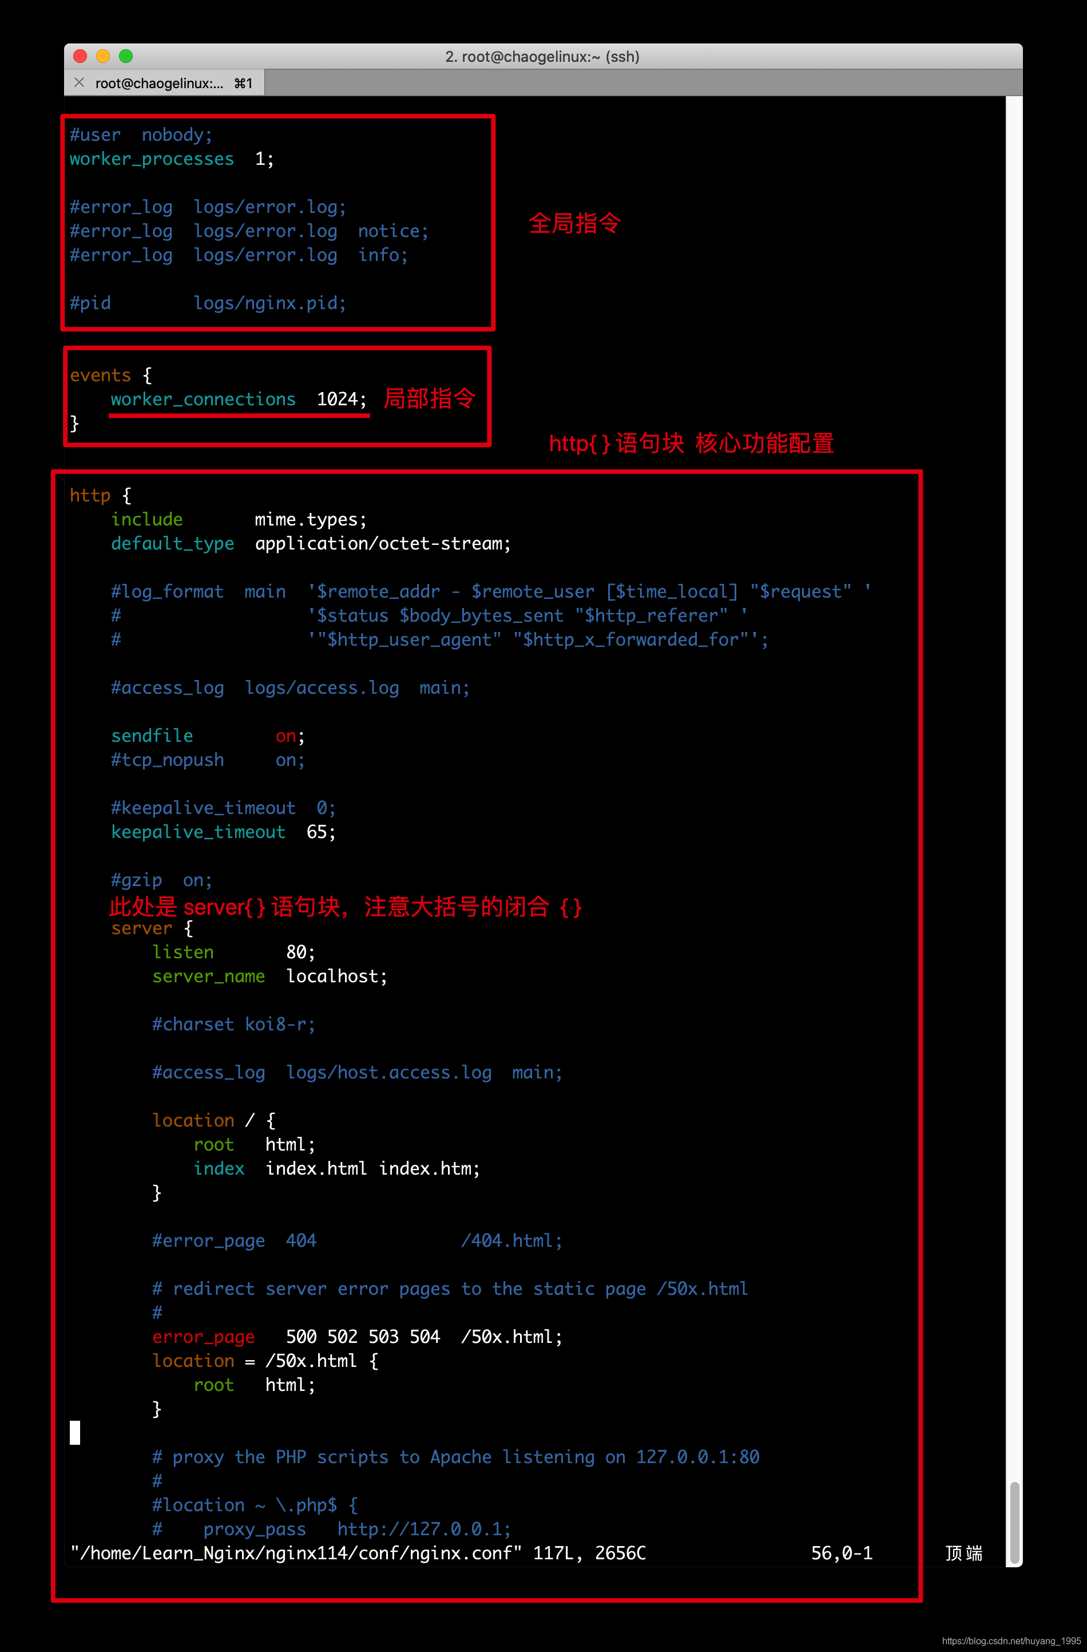Click the 'server_name' directive

pyautogui.click(x=209, y=977)
